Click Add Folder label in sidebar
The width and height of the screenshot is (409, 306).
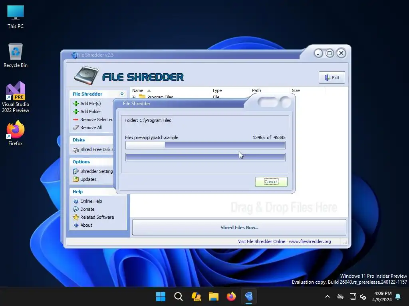pos(91,112)
